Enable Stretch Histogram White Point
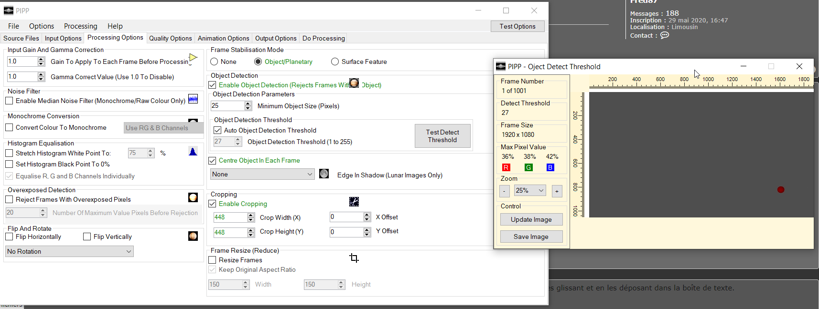The height and width of the screenshot is (309, 819). (x=9, y=153)
